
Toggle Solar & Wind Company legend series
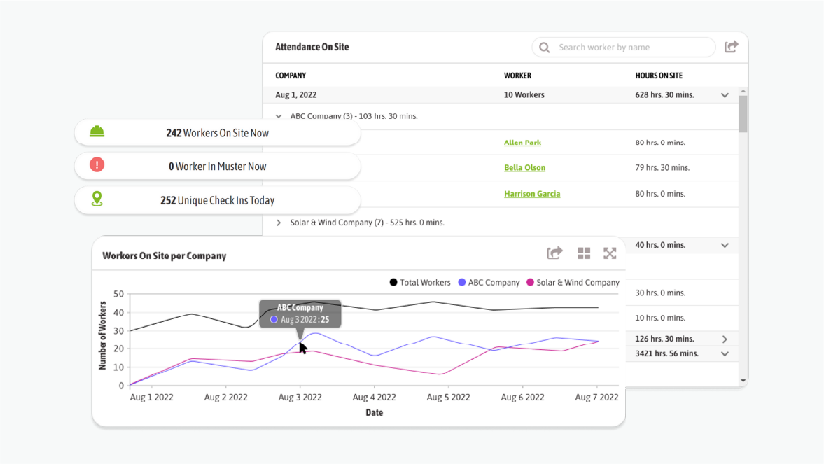(573, 283)
